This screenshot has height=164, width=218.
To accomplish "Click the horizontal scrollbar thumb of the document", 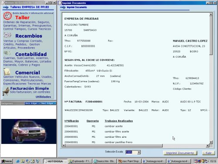I will pos(114,146).
